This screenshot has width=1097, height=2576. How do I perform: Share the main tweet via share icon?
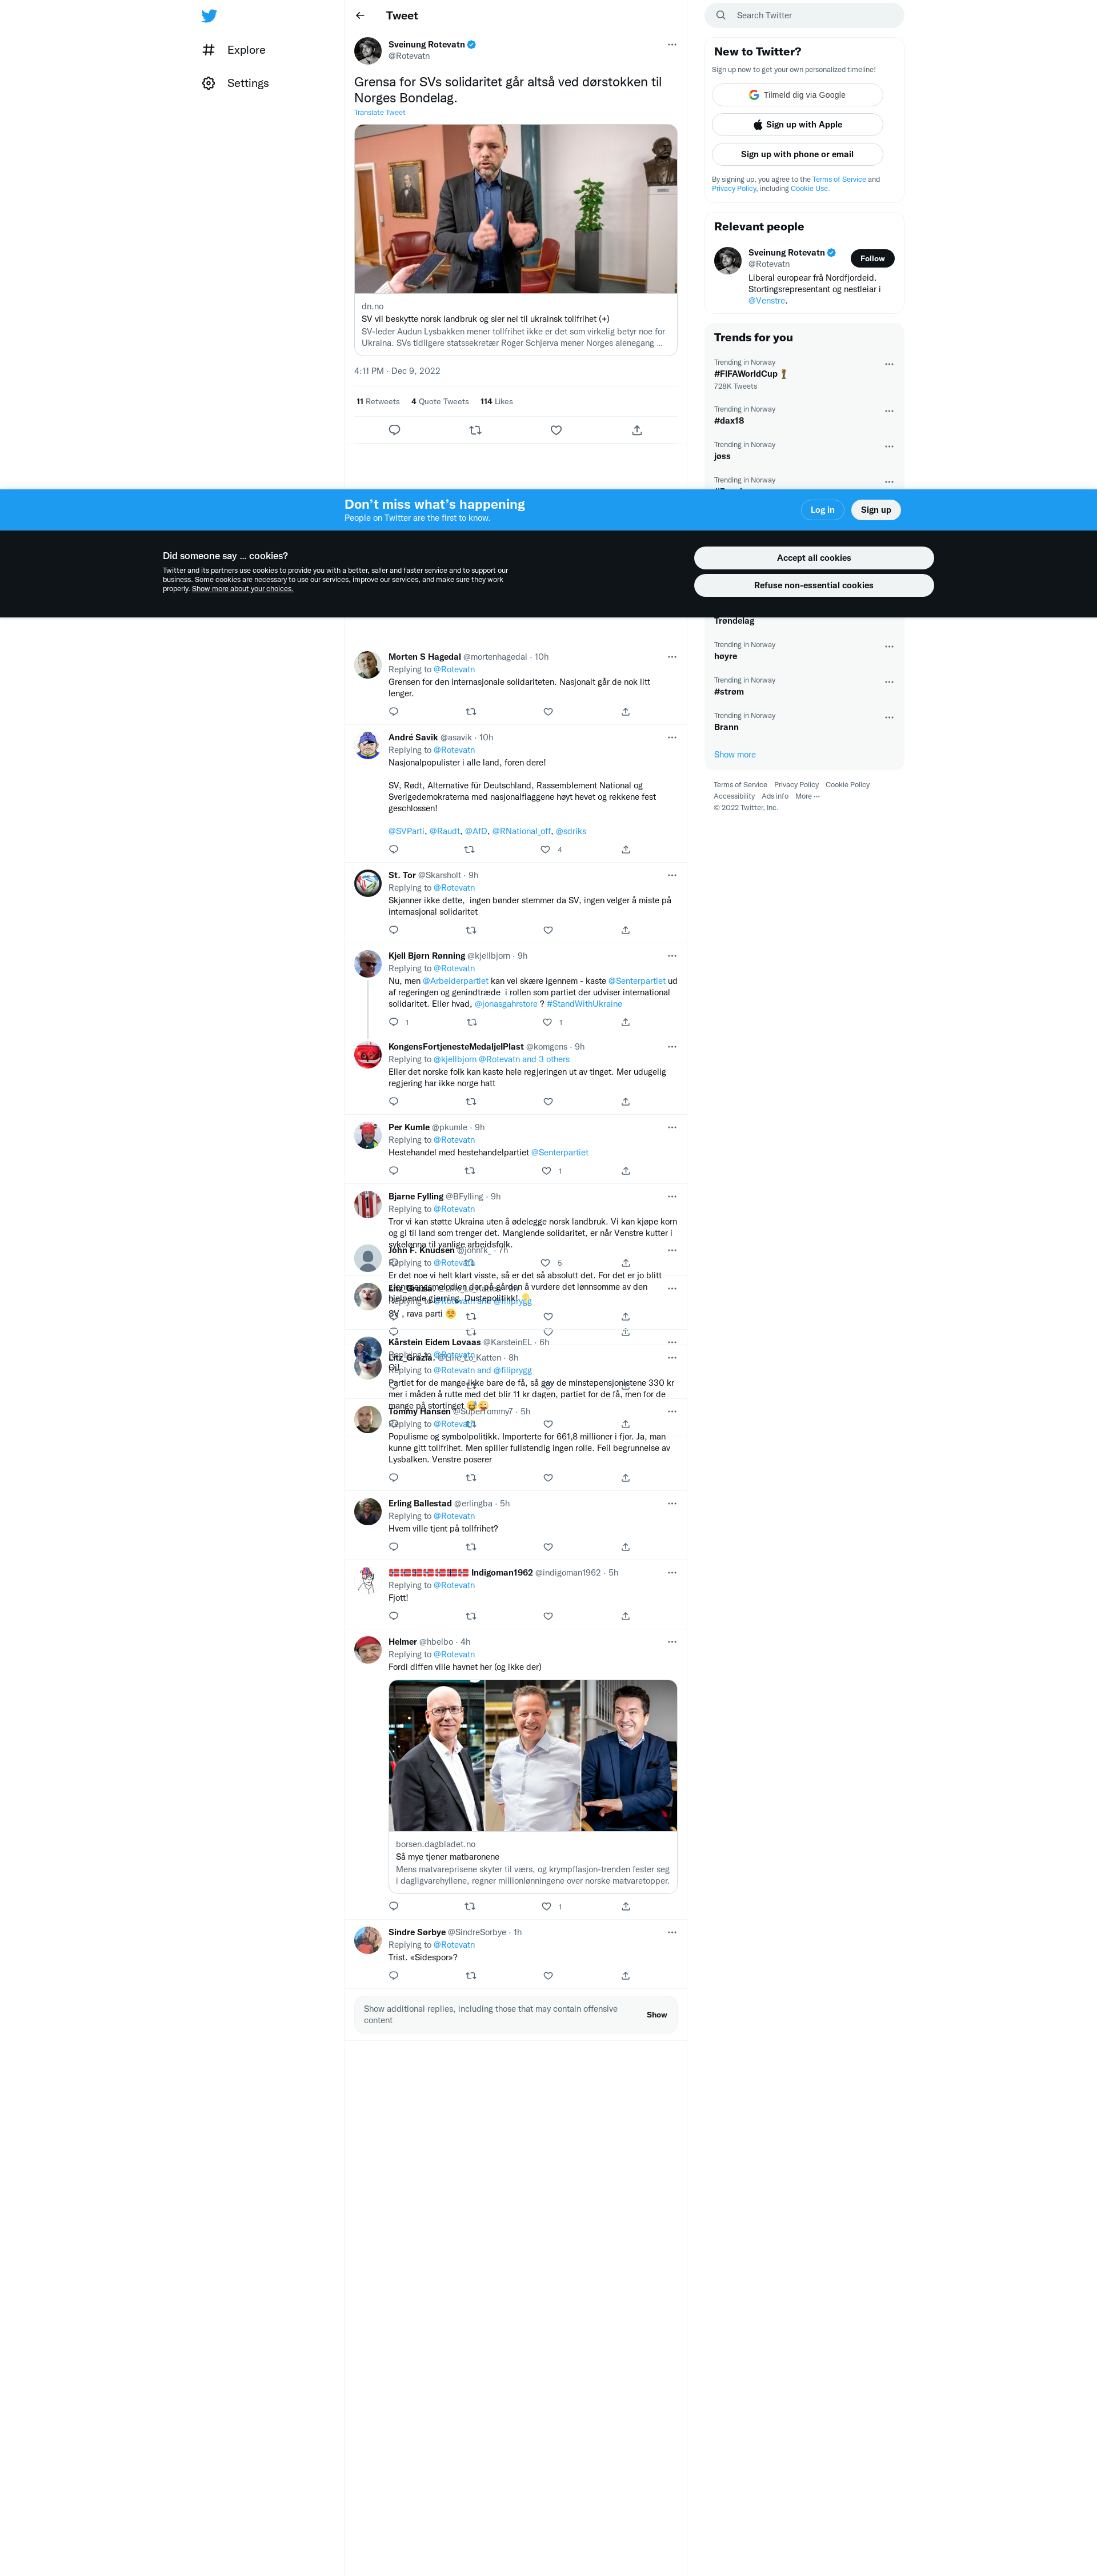click(x=638, y=430)
